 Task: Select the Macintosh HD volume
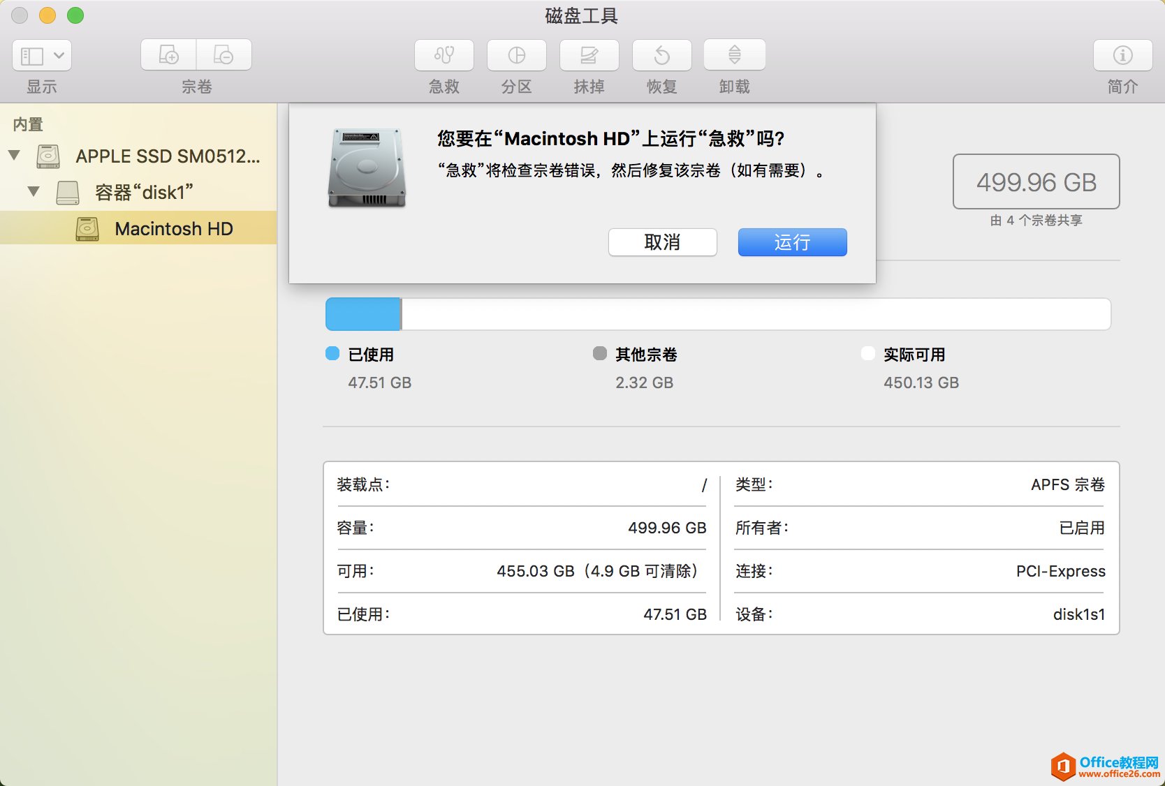pos(138,228)
